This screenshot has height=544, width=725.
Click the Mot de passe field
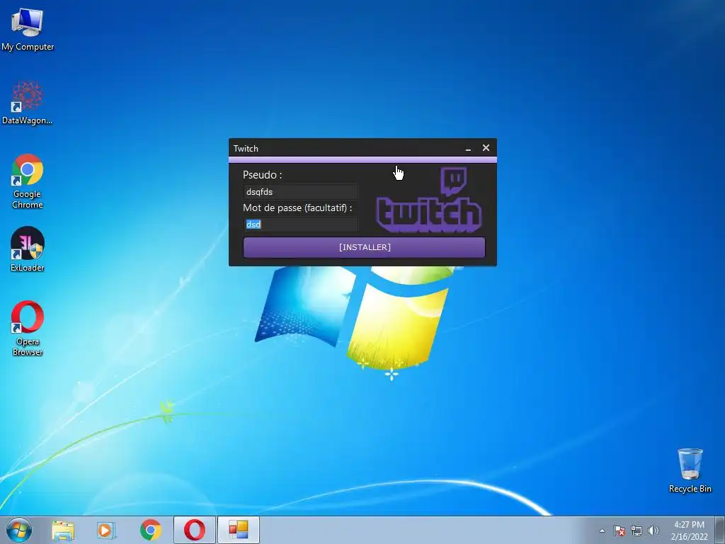pos(300,224)
